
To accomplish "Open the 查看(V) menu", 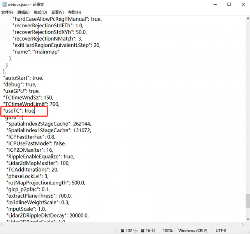I will pos(57,12).
